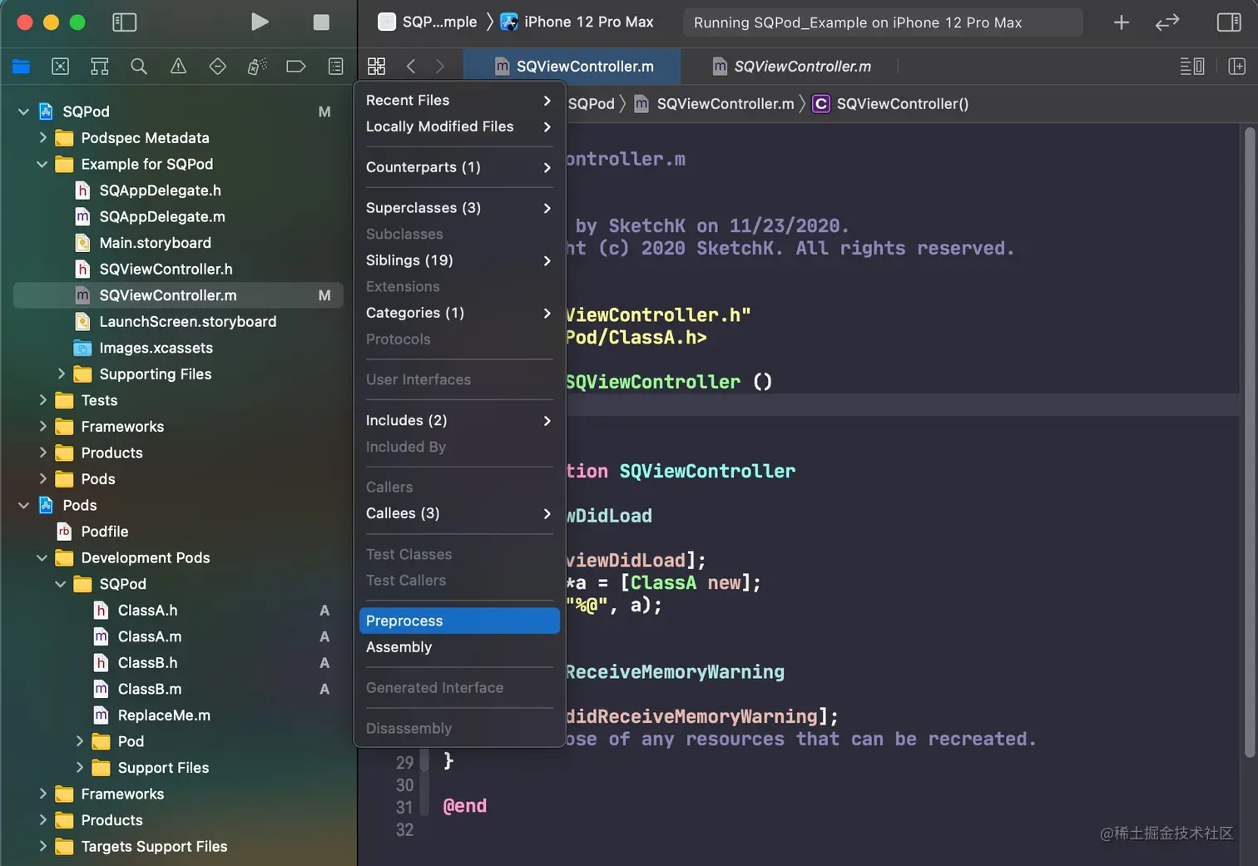Image resolution: width=1258 pixels, height=866 pixels.
Task: Open the Report navigator
Action: [336, 67]
